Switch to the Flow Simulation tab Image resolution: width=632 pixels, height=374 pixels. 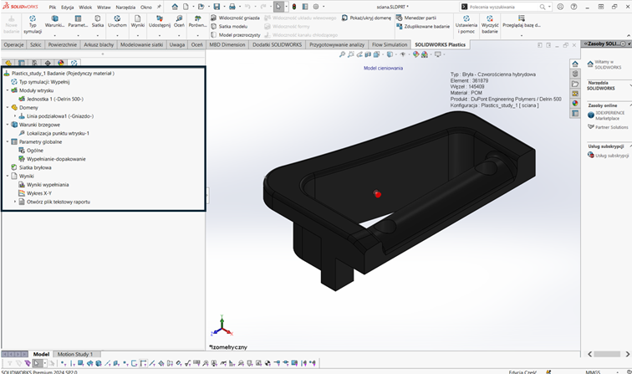(x=389, y=44)
